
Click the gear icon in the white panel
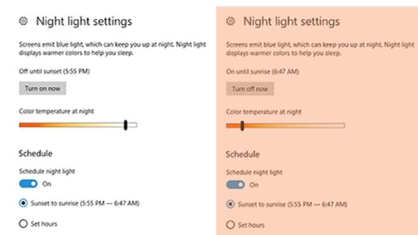tap(23, 21)
